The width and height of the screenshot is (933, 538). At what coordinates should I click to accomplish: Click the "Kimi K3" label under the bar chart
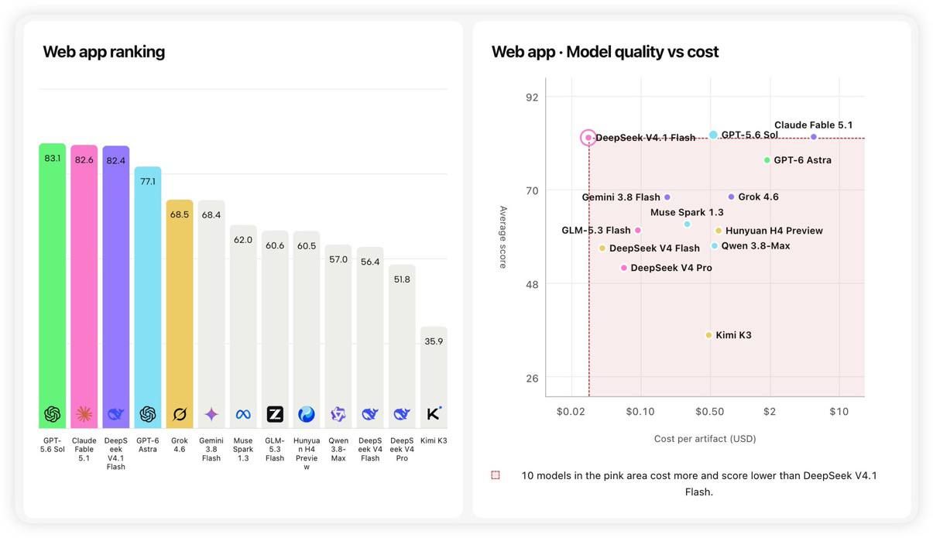tap(434, 441)
